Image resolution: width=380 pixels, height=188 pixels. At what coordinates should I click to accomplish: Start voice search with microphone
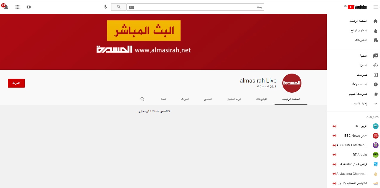[x=105, y=7]
